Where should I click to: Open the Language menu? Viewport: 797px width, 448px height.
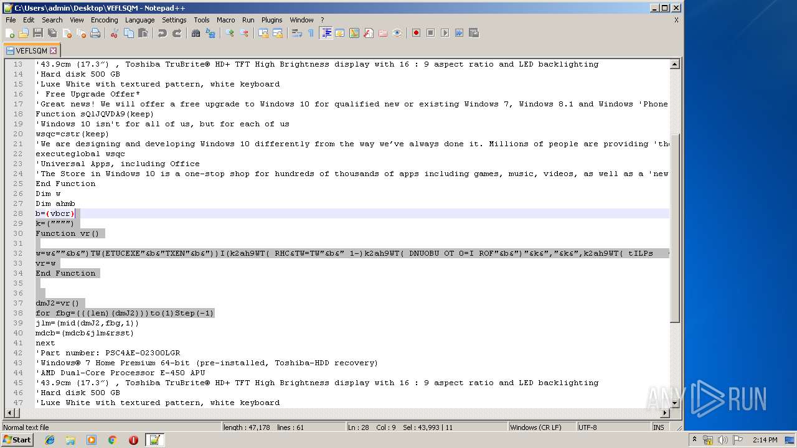click(139, 20)
